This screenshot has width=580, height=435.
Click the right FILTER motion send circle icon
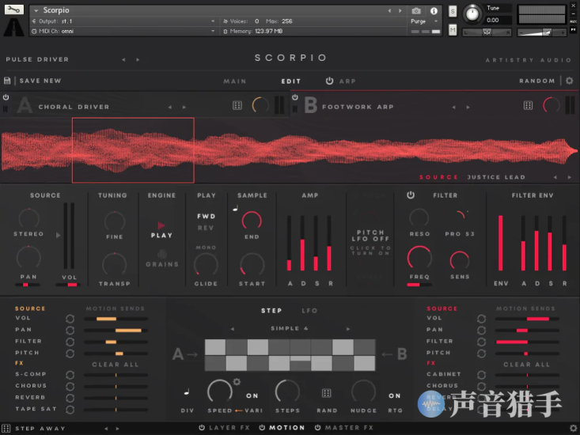481,342
